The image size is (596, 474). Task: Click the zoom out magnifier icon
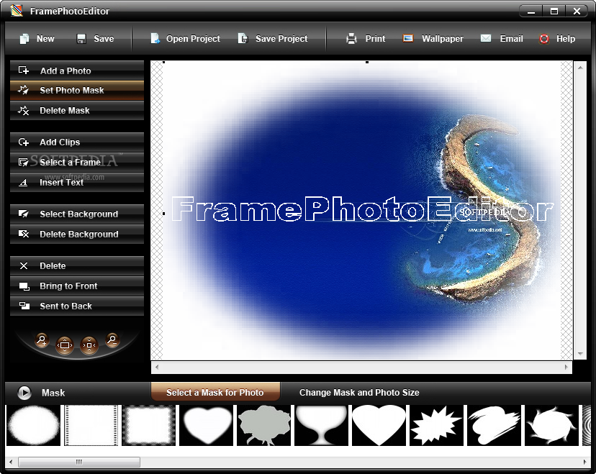112,339
